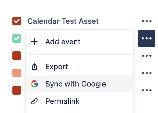The width and height of the screenshot is (158, 113).
Task: Click the Google G logo icon
Action: coord(34,84)
